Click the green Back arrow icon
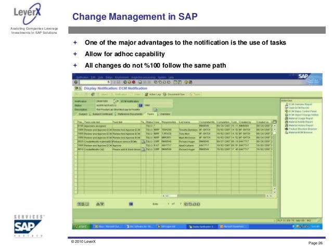Image resolution: width=332 pixels, height=249 pixels. (x=125, y=82)
